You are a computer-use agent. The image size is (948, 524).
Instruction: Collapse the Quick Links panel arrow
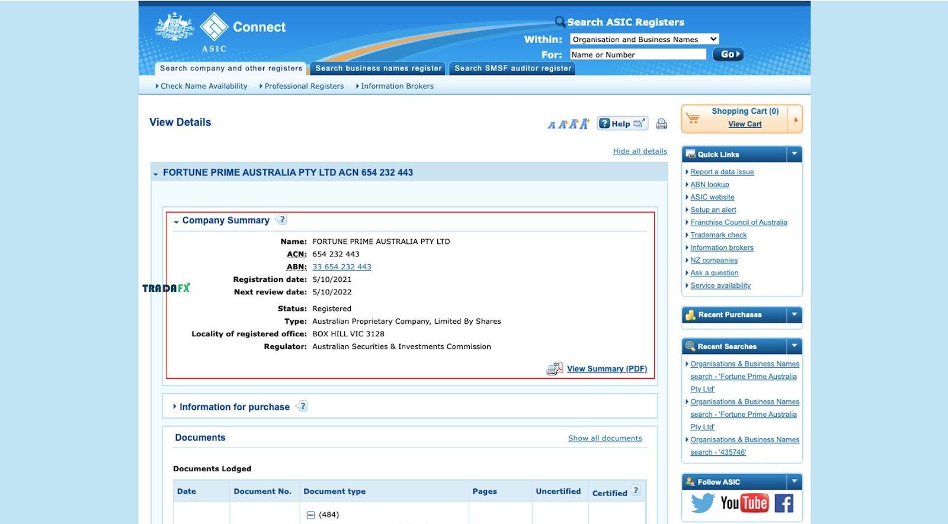(795, 155)
